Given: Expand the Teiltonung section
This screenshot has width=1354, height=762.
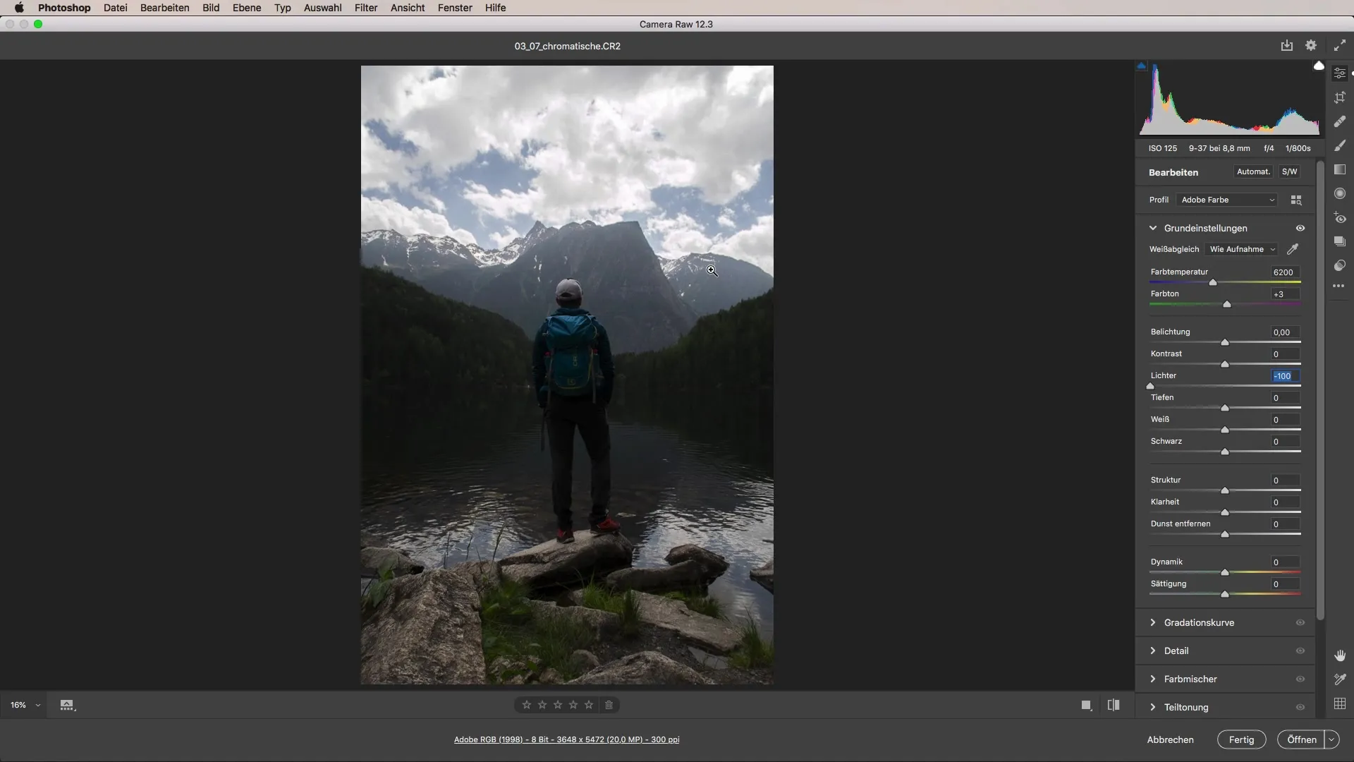Looking at the screenshot, I should 1153,707.
